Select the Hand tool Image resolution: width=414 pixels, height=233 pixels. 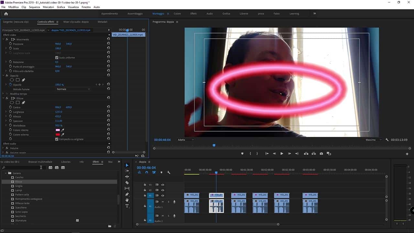click(127, 200)
